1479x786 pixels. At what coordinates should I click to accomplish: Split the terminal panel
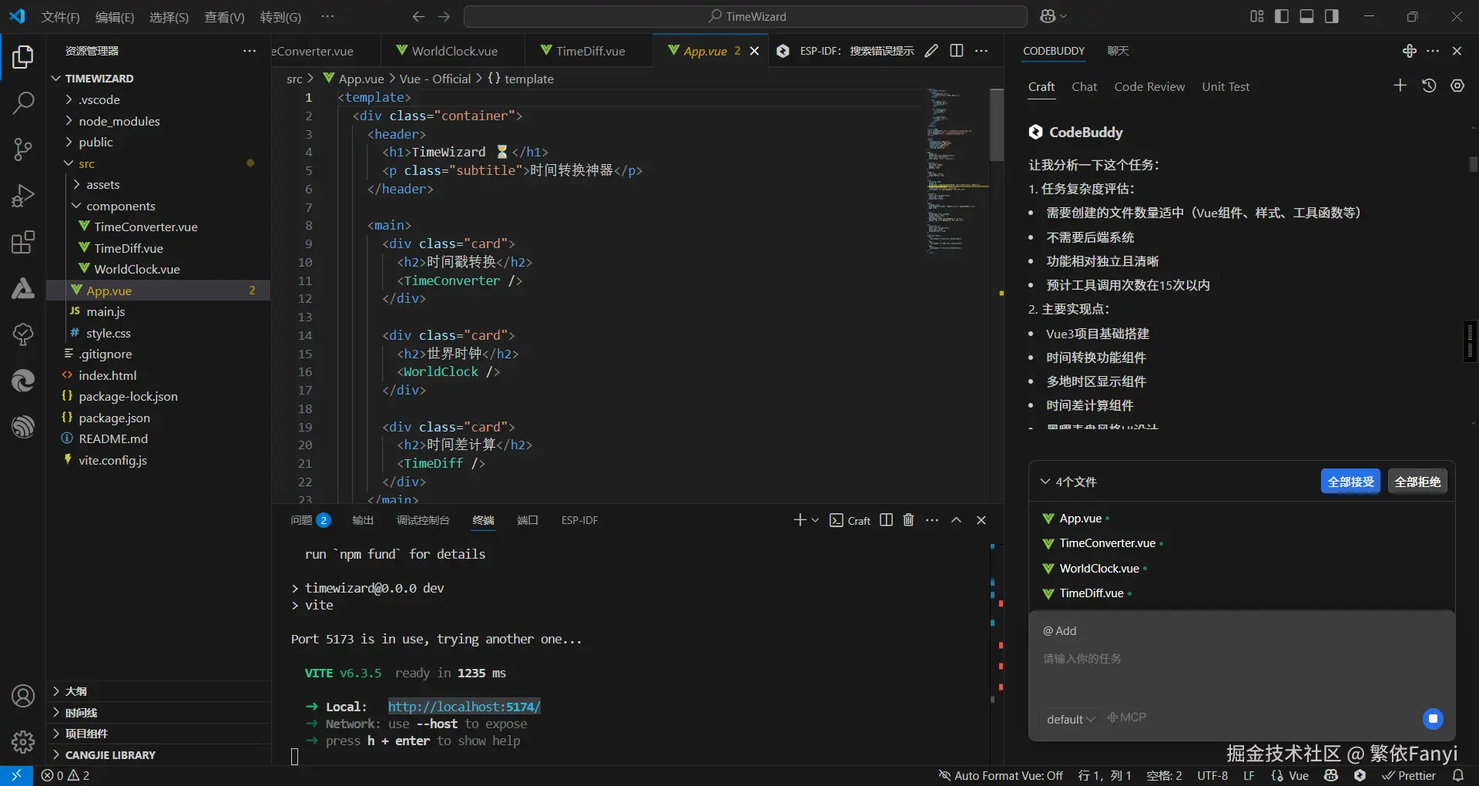[x=887, y=520]
